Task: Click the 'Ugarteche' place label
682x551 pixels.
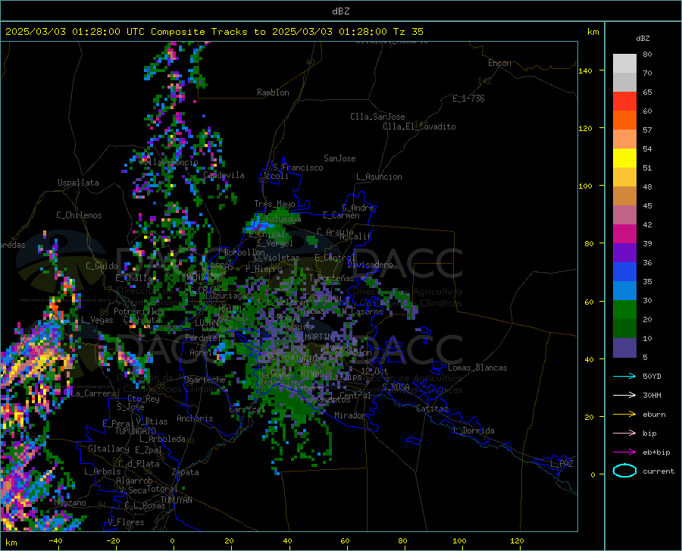Action: click(x=205, y=380)
